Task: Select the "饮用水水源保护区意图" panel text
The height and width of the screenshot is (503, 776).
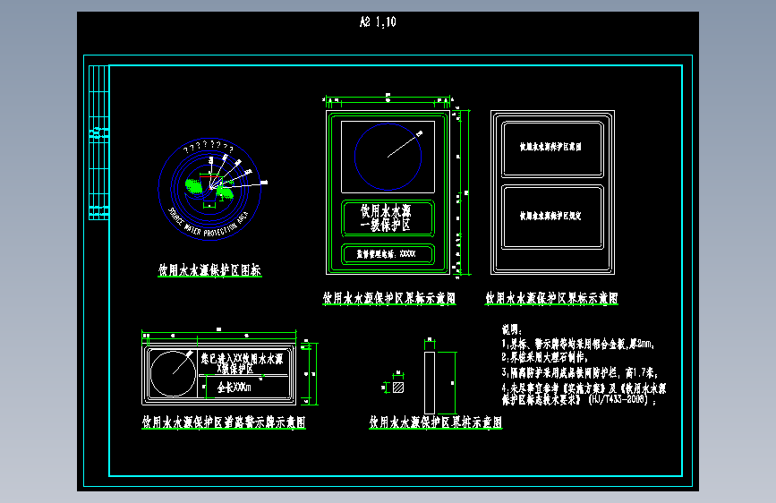Action: 550,147
